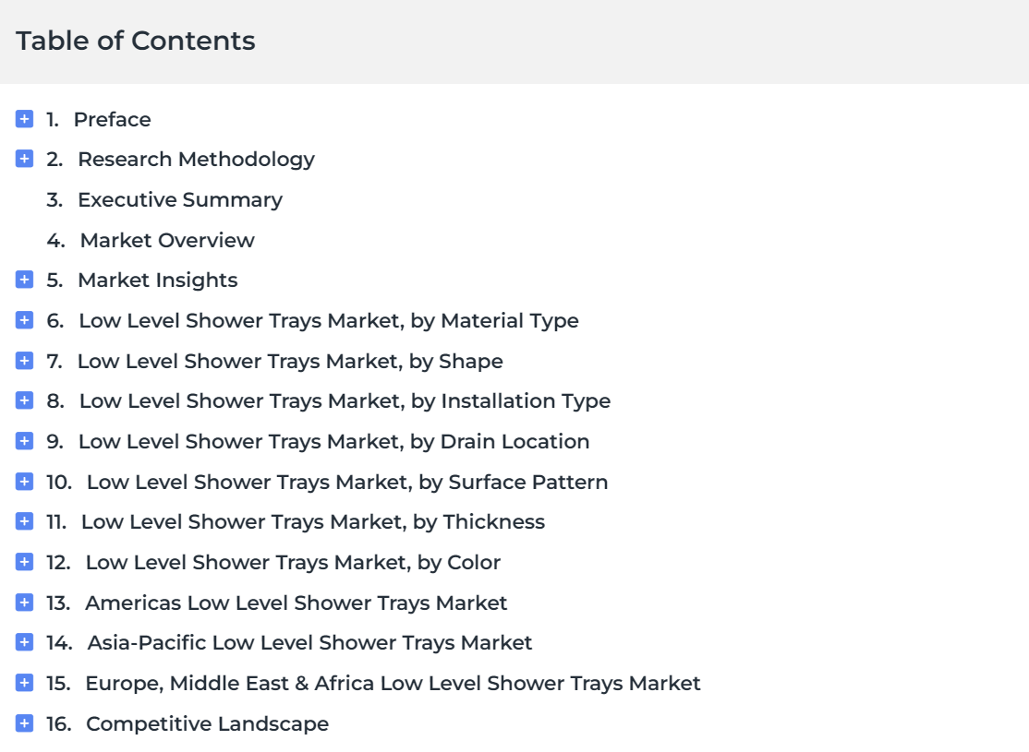Image resolution: width=1029 pixels, height=752 pixels.
Task: Click plus icon for Americas market chapter
Action: pos(24,602)
